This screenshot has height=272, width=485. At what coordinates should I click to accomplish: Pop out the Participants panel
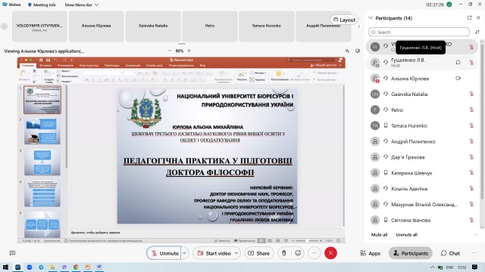[470, 18]
